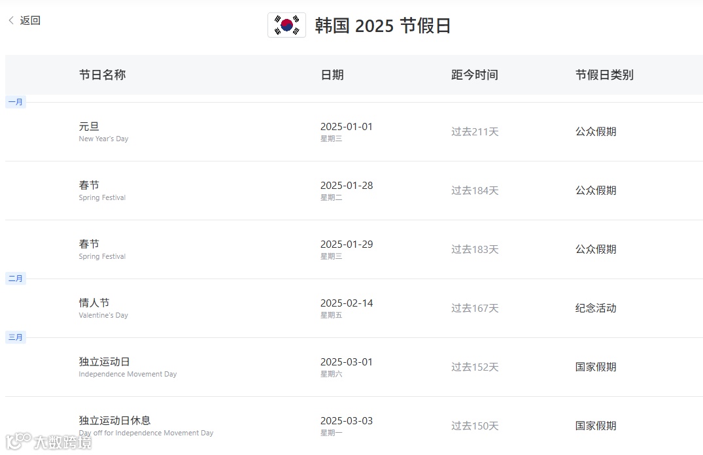Open the 春节 entry dated 2025-01-29
Image resolution: width=703 pixels, height=455 pixels.
click(x=354, y=249)
